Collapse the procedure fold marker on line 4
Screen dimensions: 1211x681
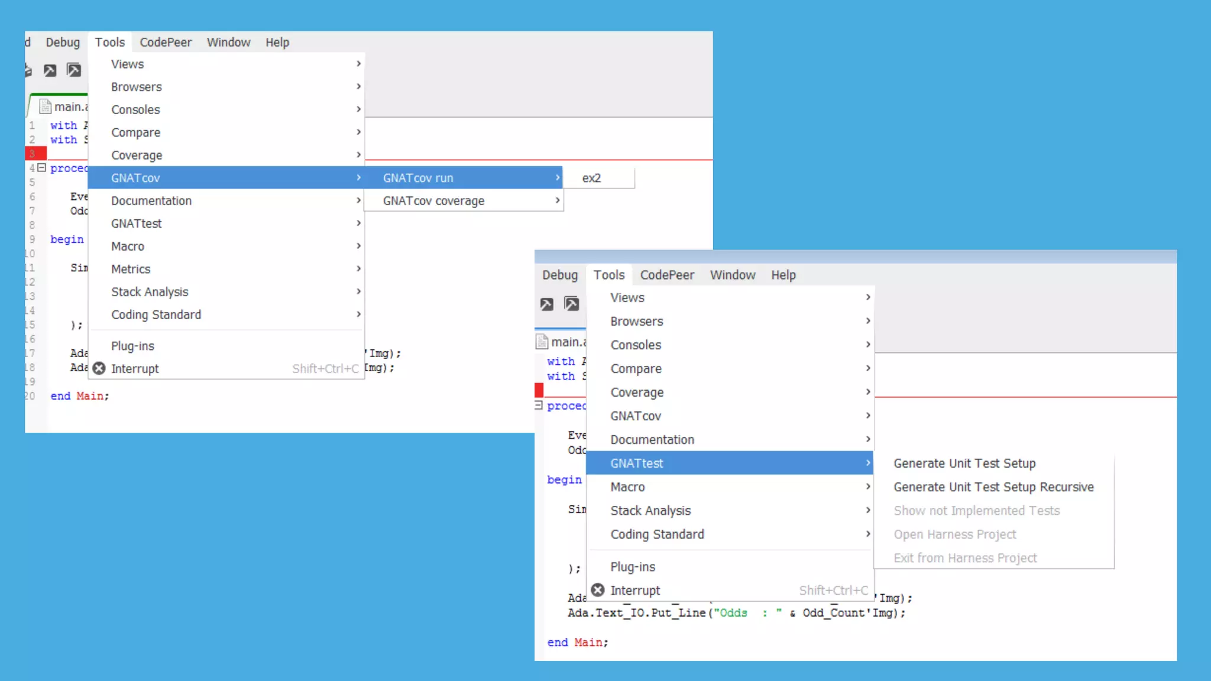point(41,168)
